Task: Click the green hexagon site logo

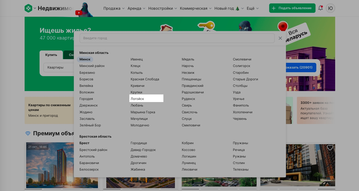Action: [28, 8]
